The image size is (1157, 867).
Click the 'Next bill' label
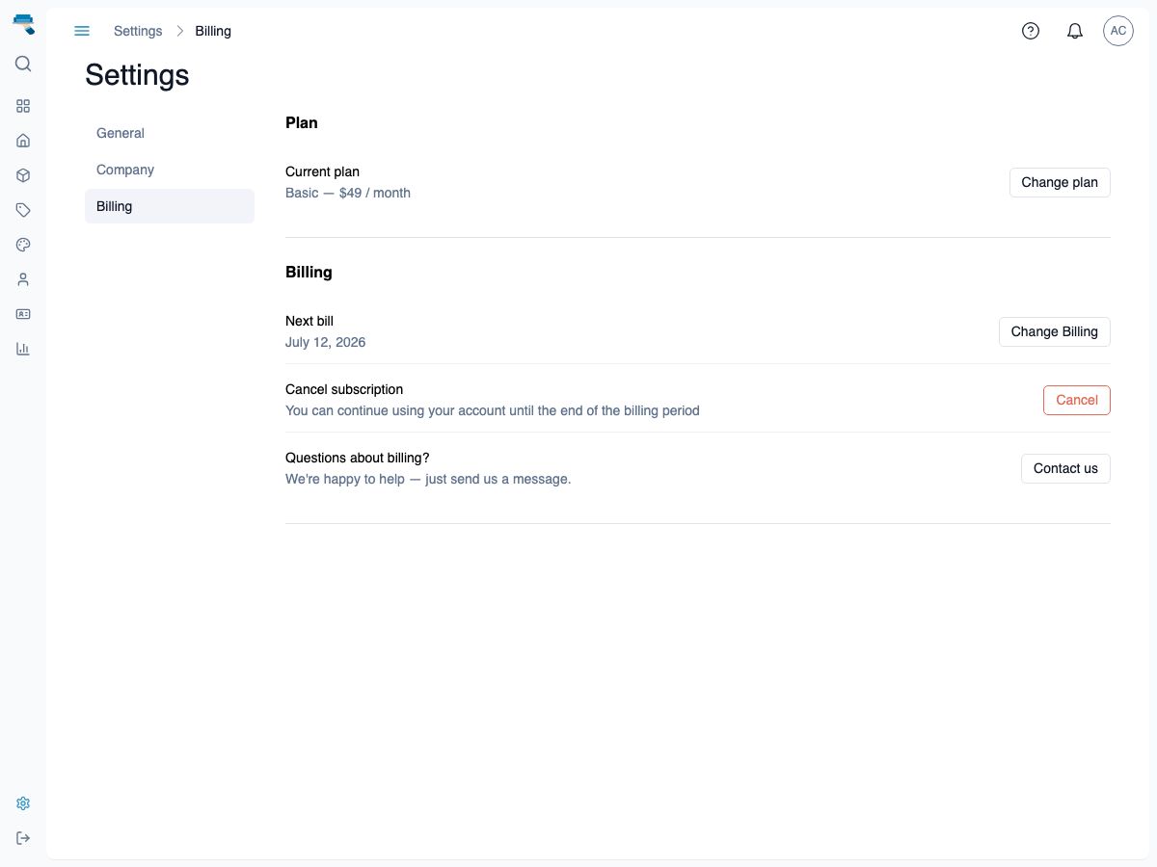[309, 321]
